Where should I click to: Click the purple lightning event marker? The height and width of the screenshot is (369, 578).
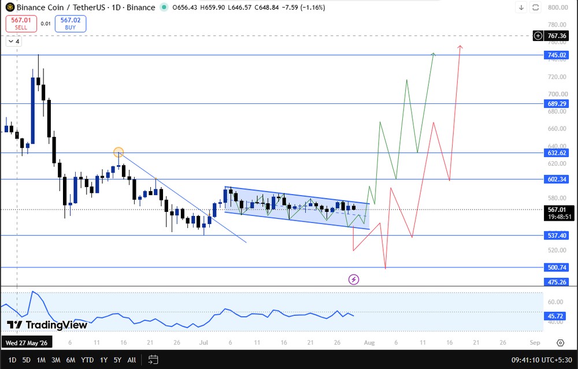[x=354, y=279]
